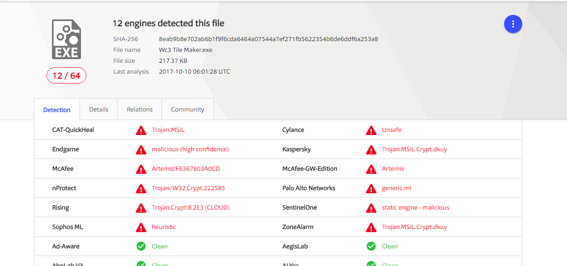Screen dimensions: 567x266
Task: Click 'malicious (high confidence)' result text
Action: 190,149
